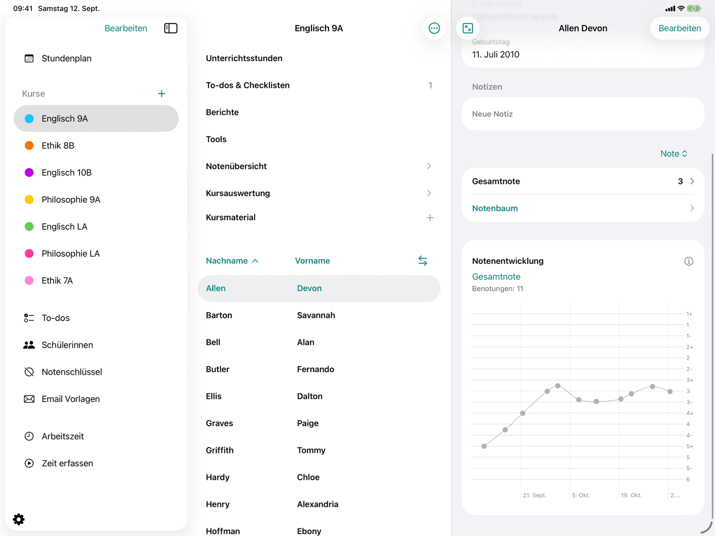Open Notenschlüssel section
The height and width of the screenshot is (536, 715).
point(96,372)
